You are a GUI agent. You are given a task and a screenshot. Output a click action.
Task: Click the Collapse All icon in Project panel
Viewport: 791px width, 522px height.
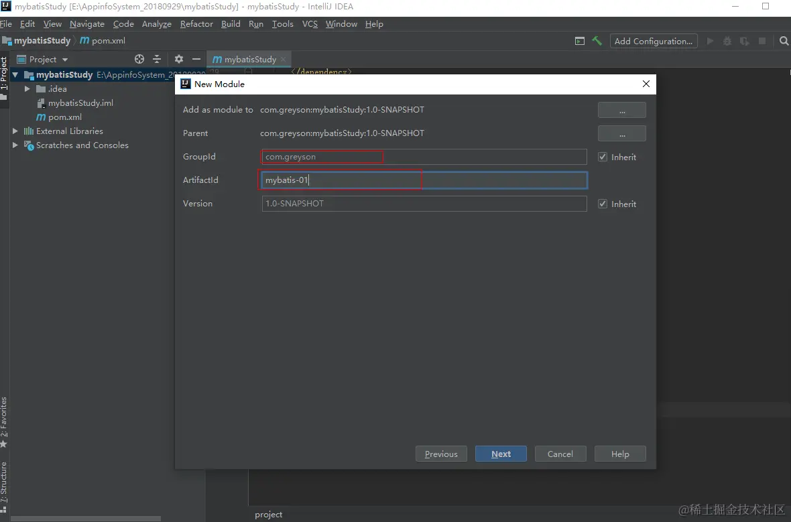click(x=157, y=59)
